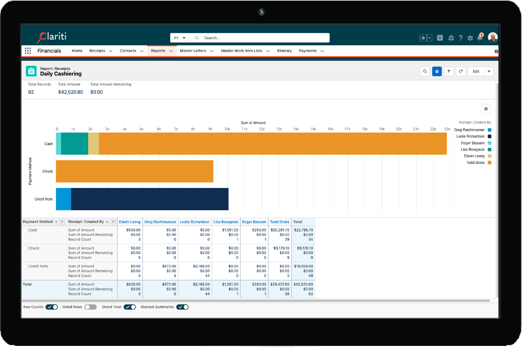522x348 pixels.
Task: Open the Itinerary tab
Action: pyautogui.click(x=284, y=50)
